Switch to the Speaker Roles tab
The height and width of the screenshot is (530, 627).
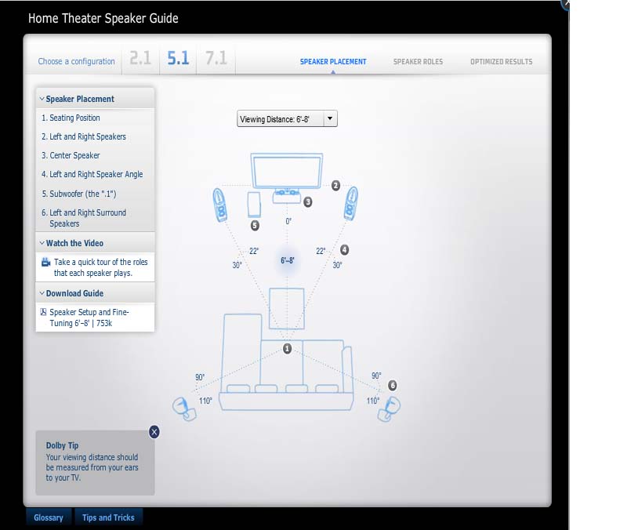418,62
